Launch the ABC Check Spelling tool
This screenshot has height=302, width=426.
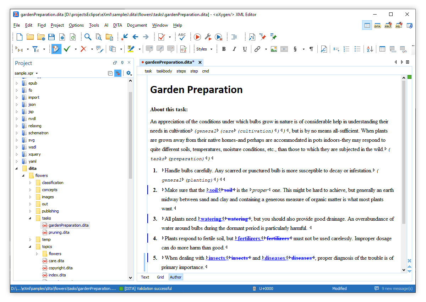[x=182, y=37]
